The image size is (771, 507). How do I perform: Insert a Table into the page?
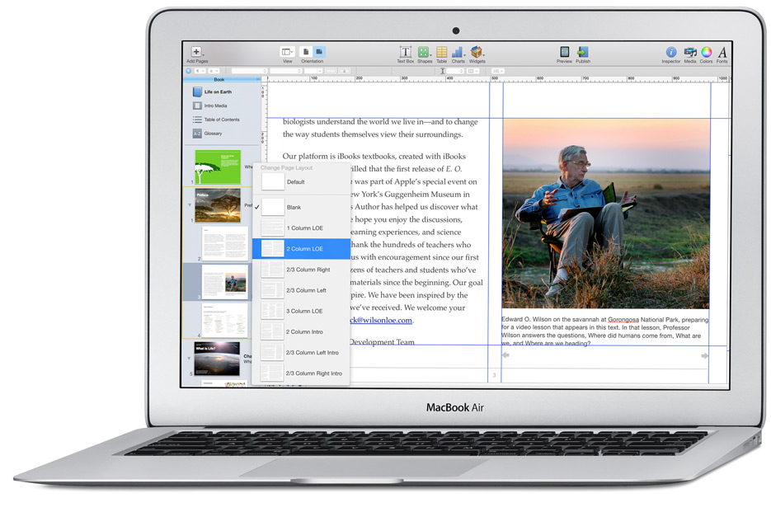441,52
